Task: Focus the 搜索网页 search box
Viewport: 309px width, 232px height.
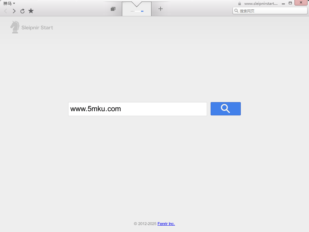Action: (272, 11)
